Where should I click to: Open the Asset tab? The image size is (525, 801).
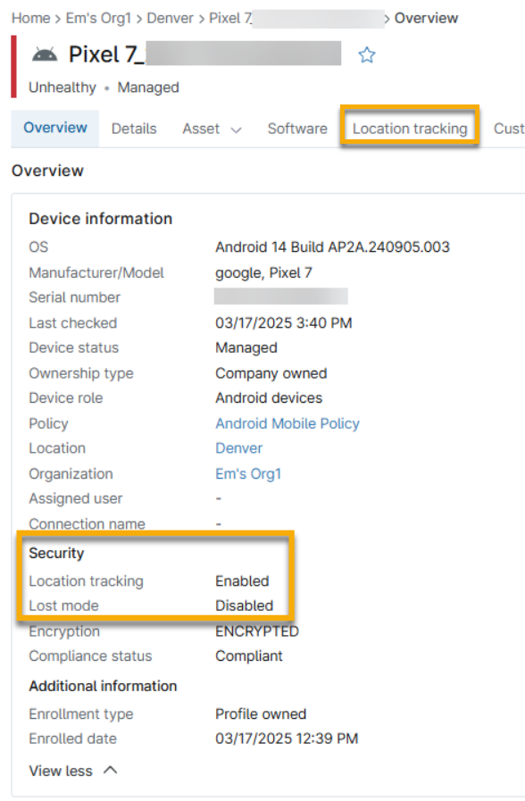201,129
